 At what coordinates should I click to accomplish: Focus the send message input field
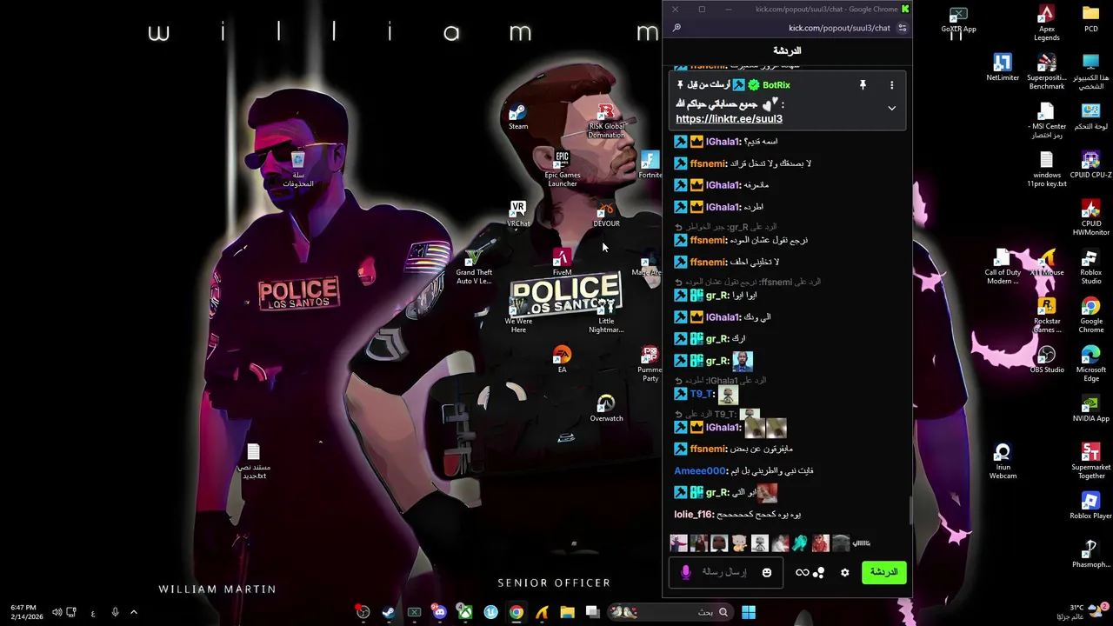pyautogui.click(x=723, y=572)
